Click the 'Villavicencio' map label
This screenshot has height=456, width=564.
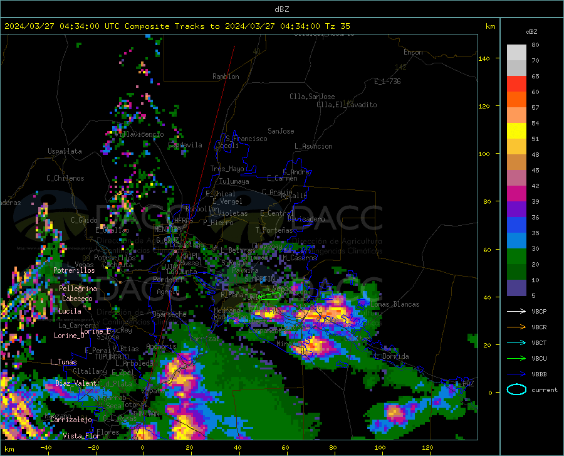[x=140, y=134]
